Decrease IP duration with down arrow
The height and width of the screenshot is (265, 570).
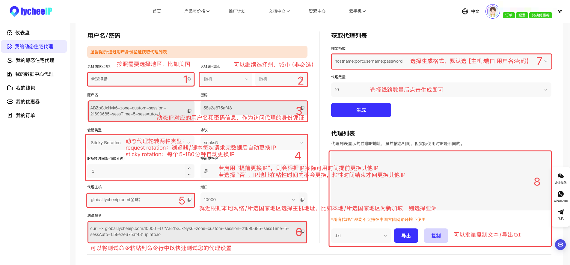point(189,174)
